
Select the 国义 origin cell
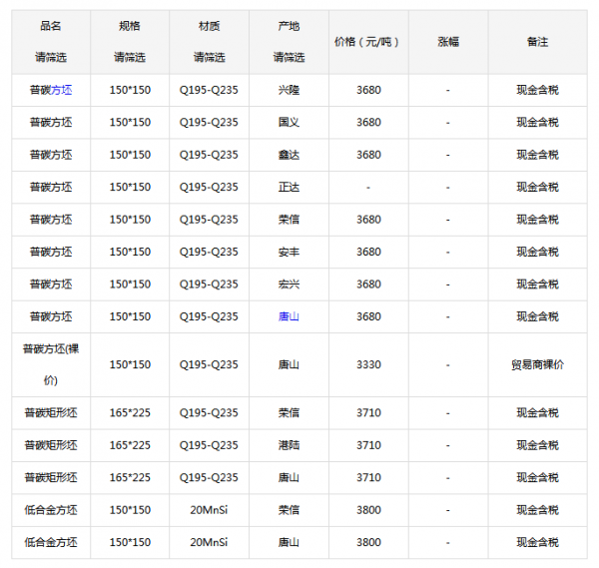[289, 122]
